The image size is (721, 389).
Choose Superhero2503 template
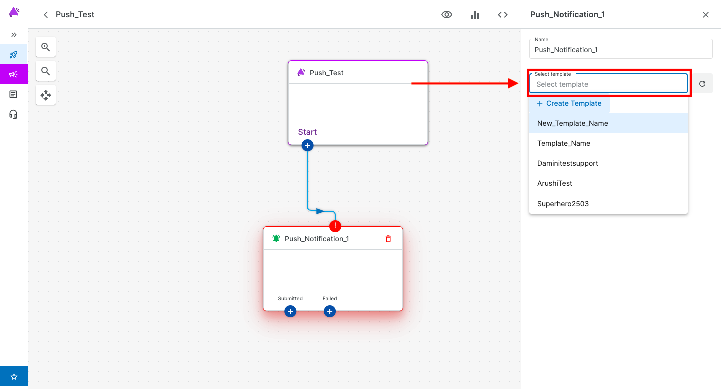[x=608, y=204]
